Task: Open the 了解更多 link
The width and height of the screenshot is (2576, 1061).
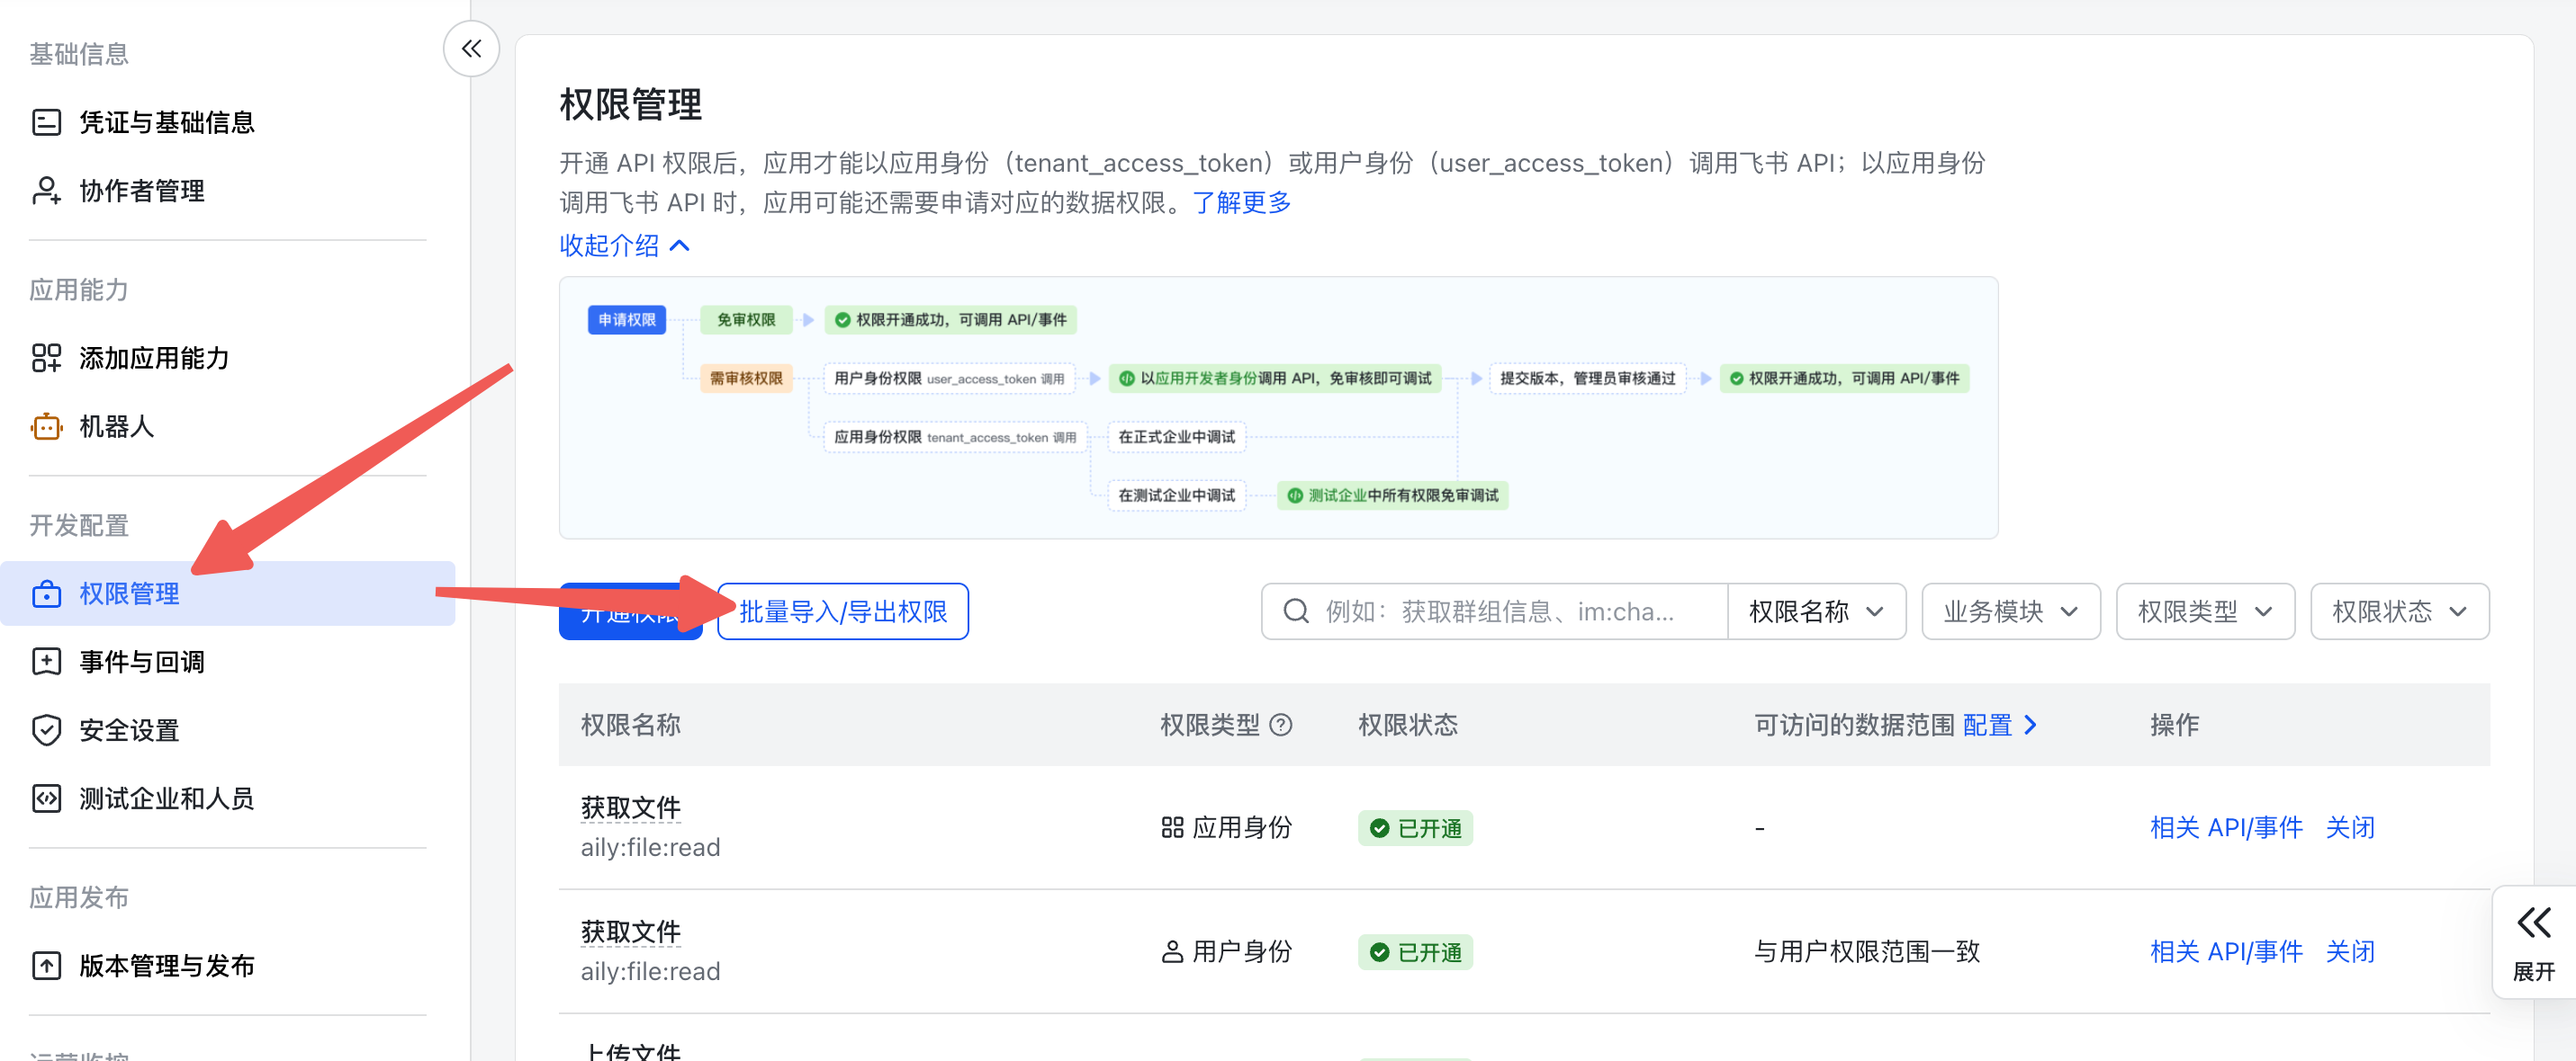Action: tap(1241, 203)
